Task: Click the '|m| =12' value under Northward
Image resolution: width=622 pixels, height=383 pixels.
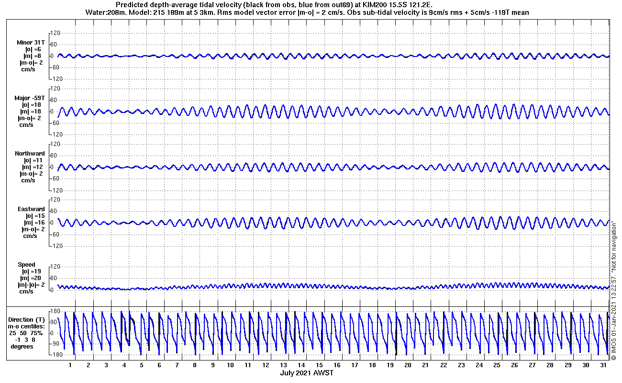Action: 33,167
